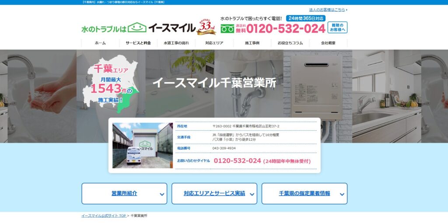Open the サービスと料金 menu item
The image size is (448, 223).
[138, 43]
